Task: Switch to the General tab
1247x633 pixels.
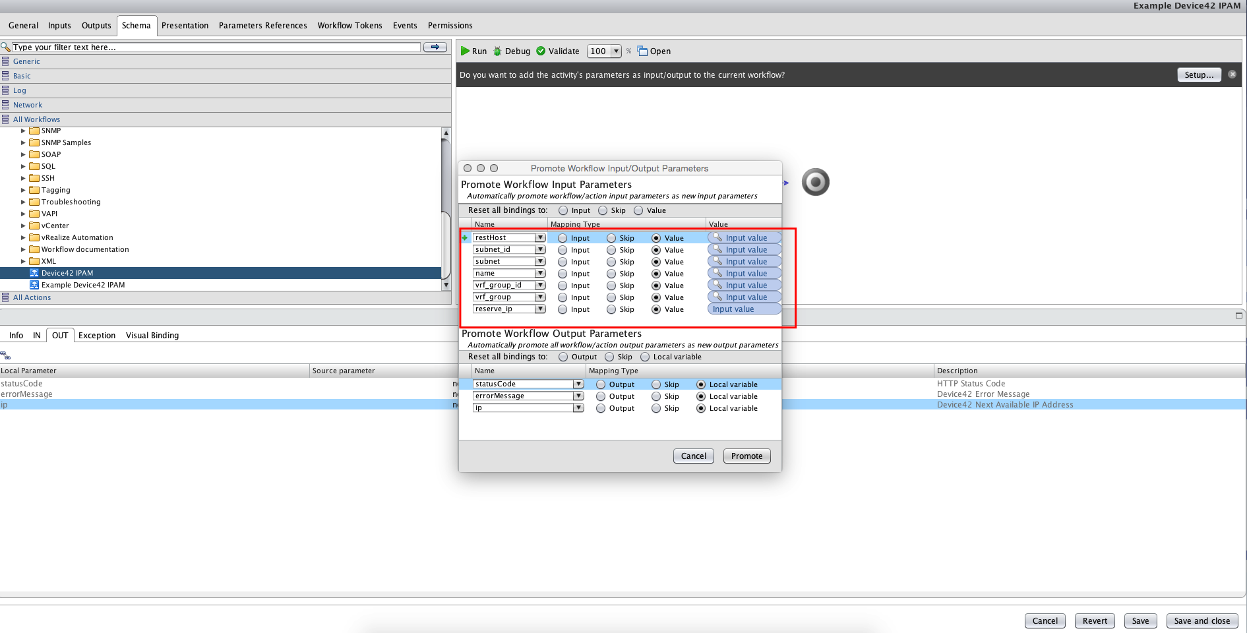Action: 23,26
